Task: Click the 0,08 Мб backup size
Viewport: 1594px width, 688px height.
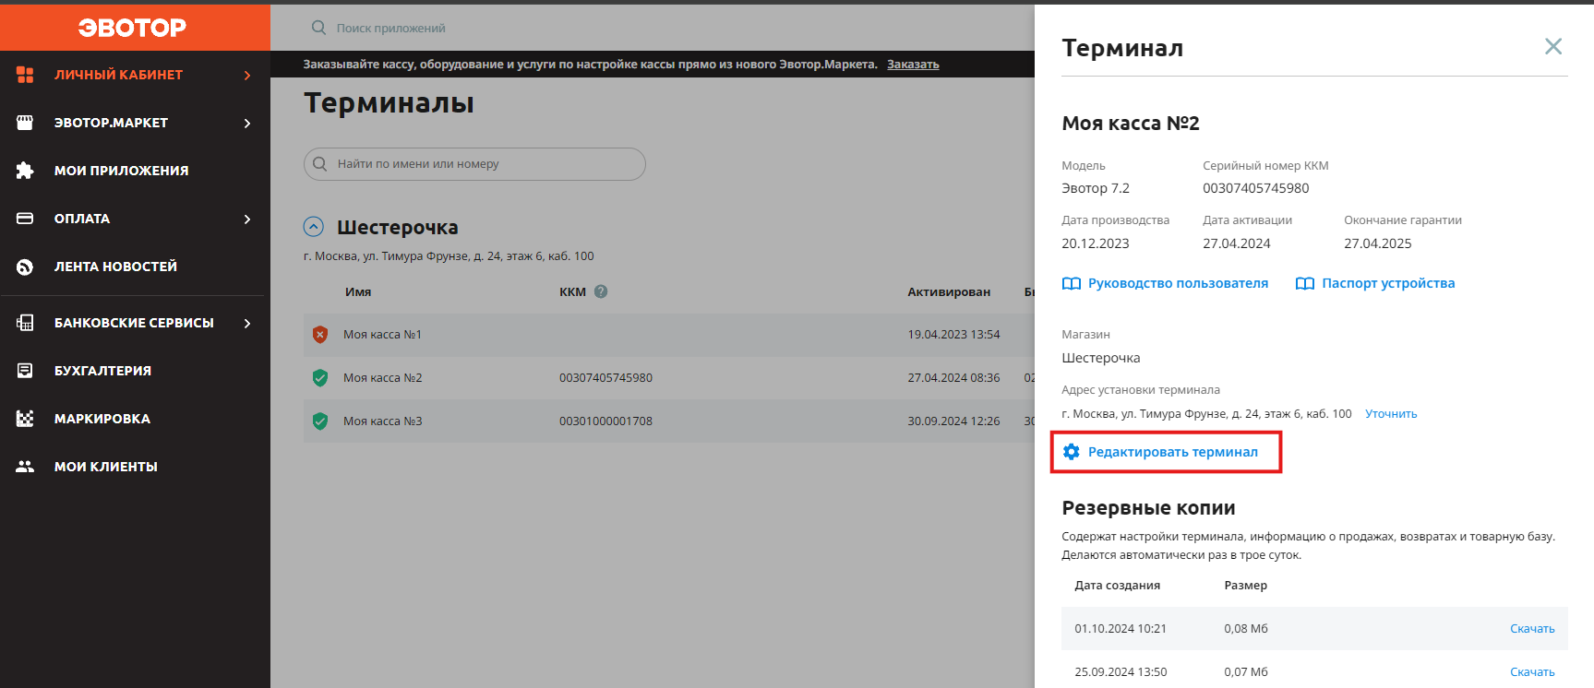Action: pos(1246,629)
